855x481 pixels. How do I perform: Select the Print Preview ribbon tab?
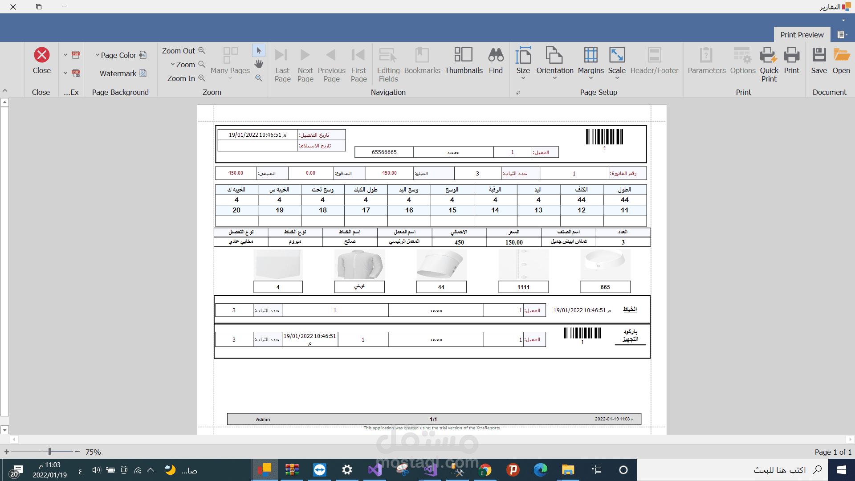tap(802, 35)
